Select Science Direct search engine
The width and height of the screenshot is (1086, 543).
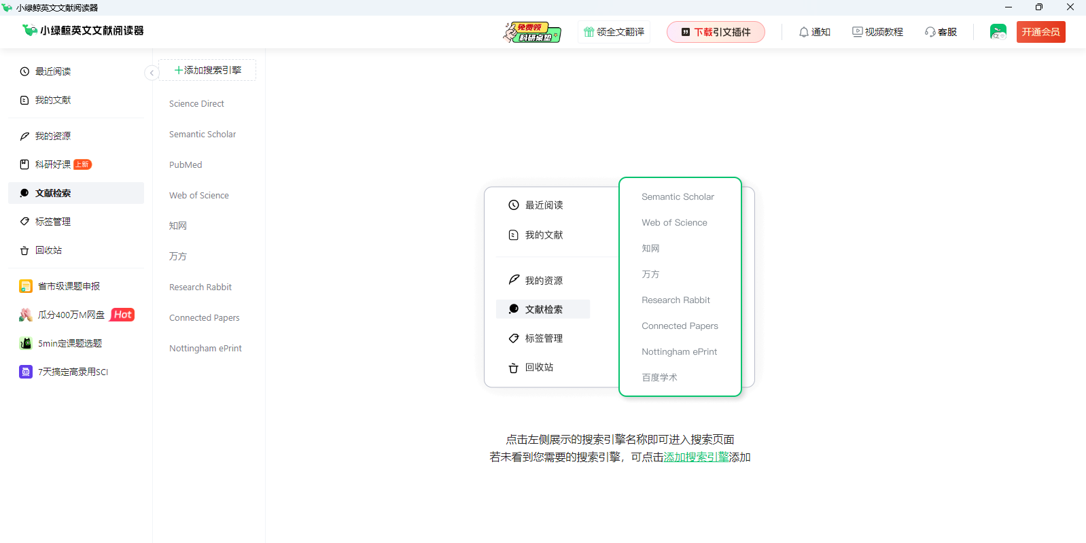196,104
